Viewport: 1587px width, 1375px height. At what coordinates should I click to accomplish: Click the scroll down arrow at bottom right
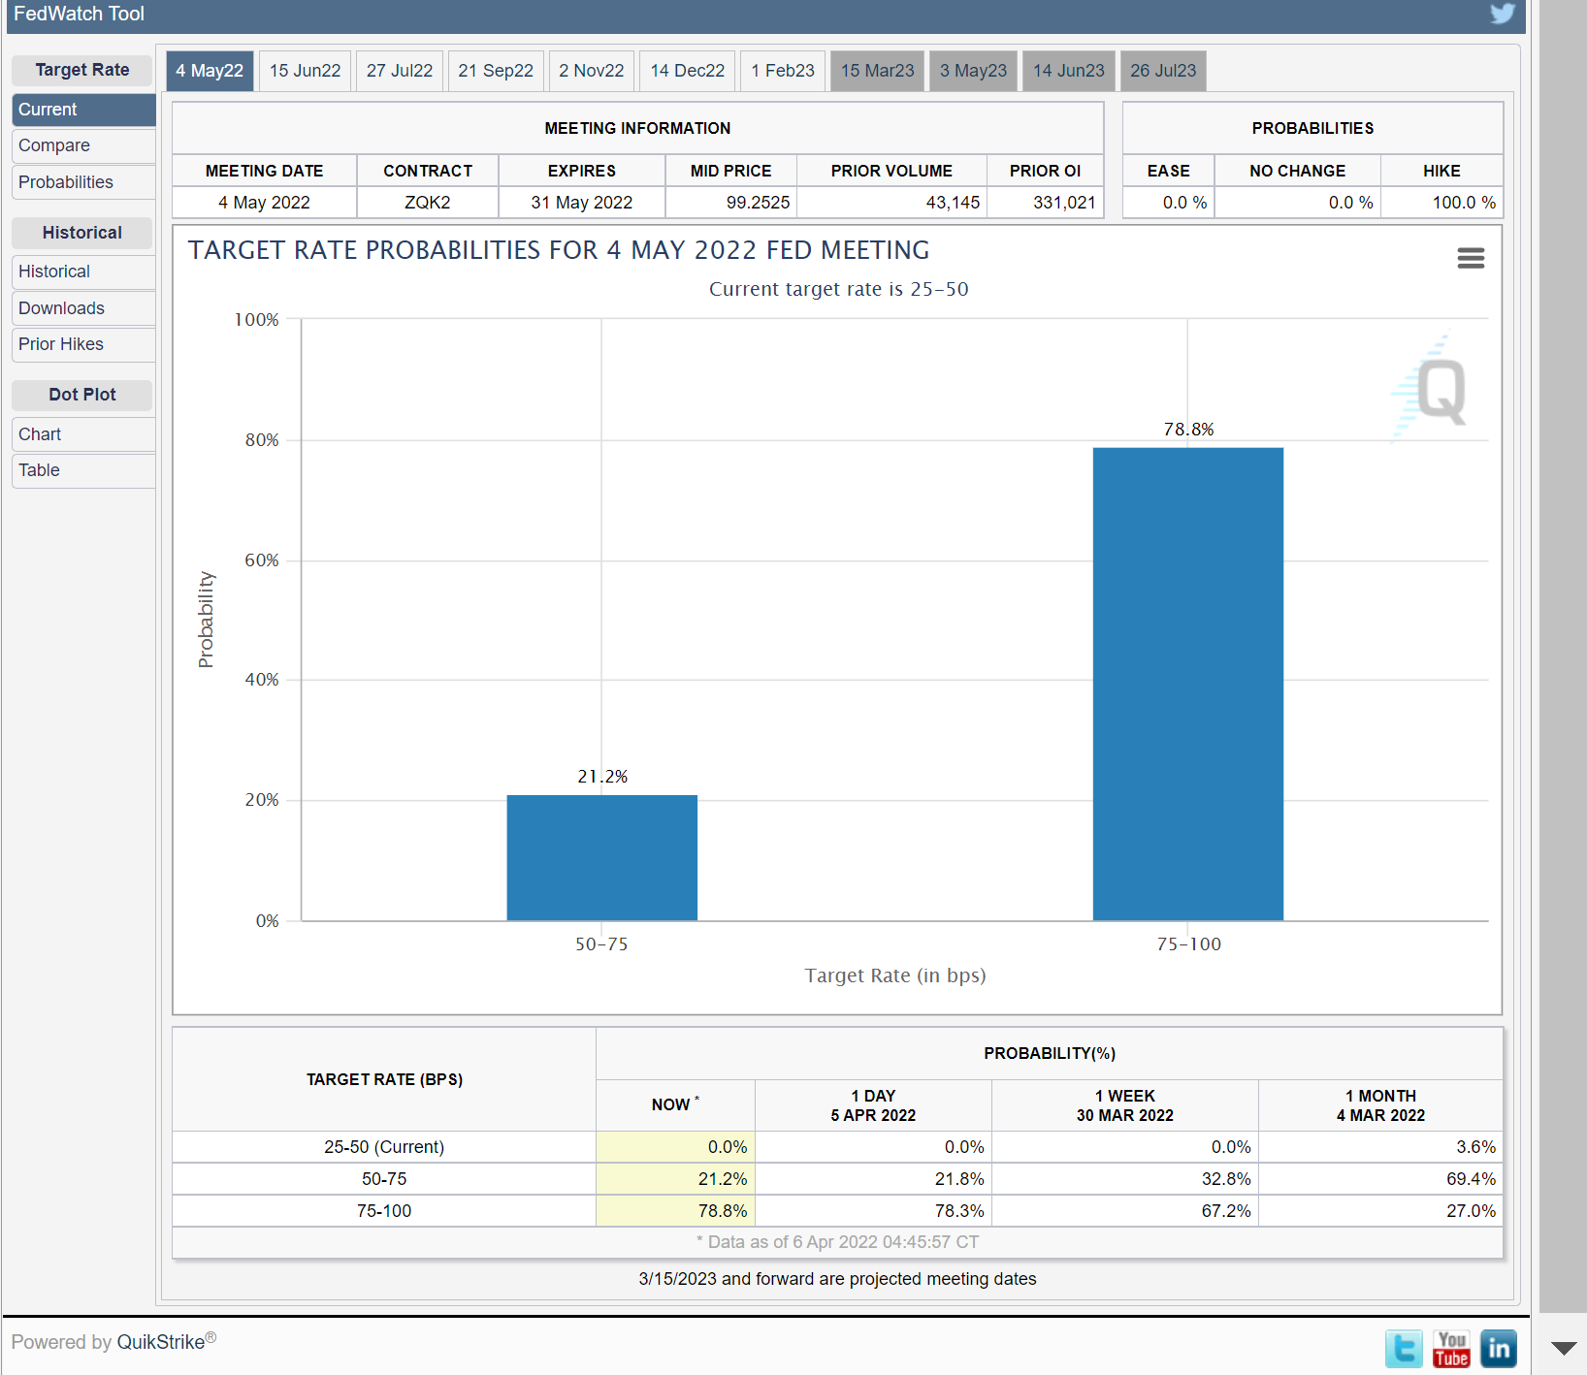click(1564, 1348)
